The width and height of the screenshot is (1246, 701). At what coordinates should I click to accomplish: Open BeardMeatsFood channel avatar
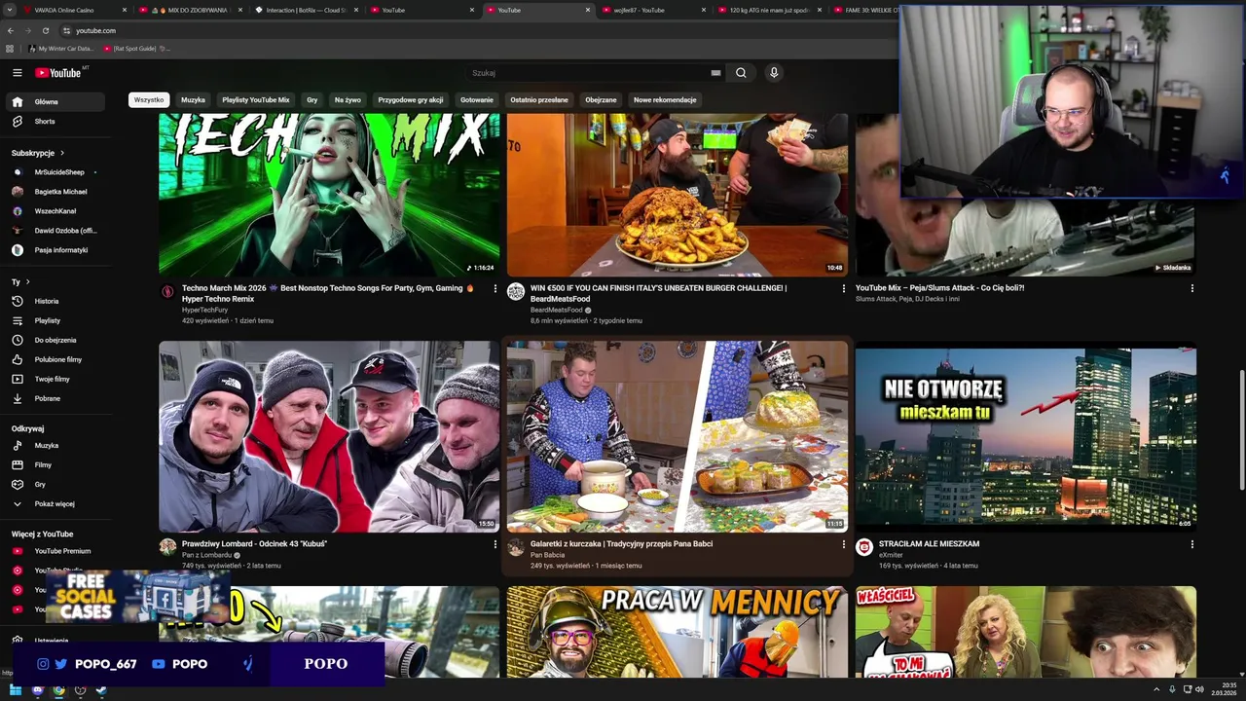(x=516, y=291)
